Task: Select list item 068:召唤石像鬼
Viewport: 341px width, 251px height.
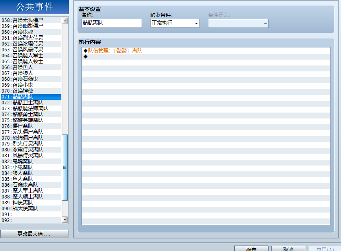Action: pyautogui.click(x=31, y=79)
